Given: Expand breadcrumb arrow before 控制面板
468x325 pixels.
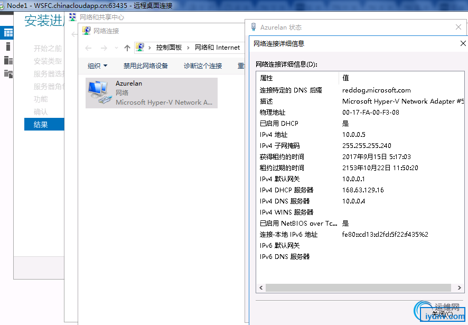Looking at the screenshot, I should (149, 48).
